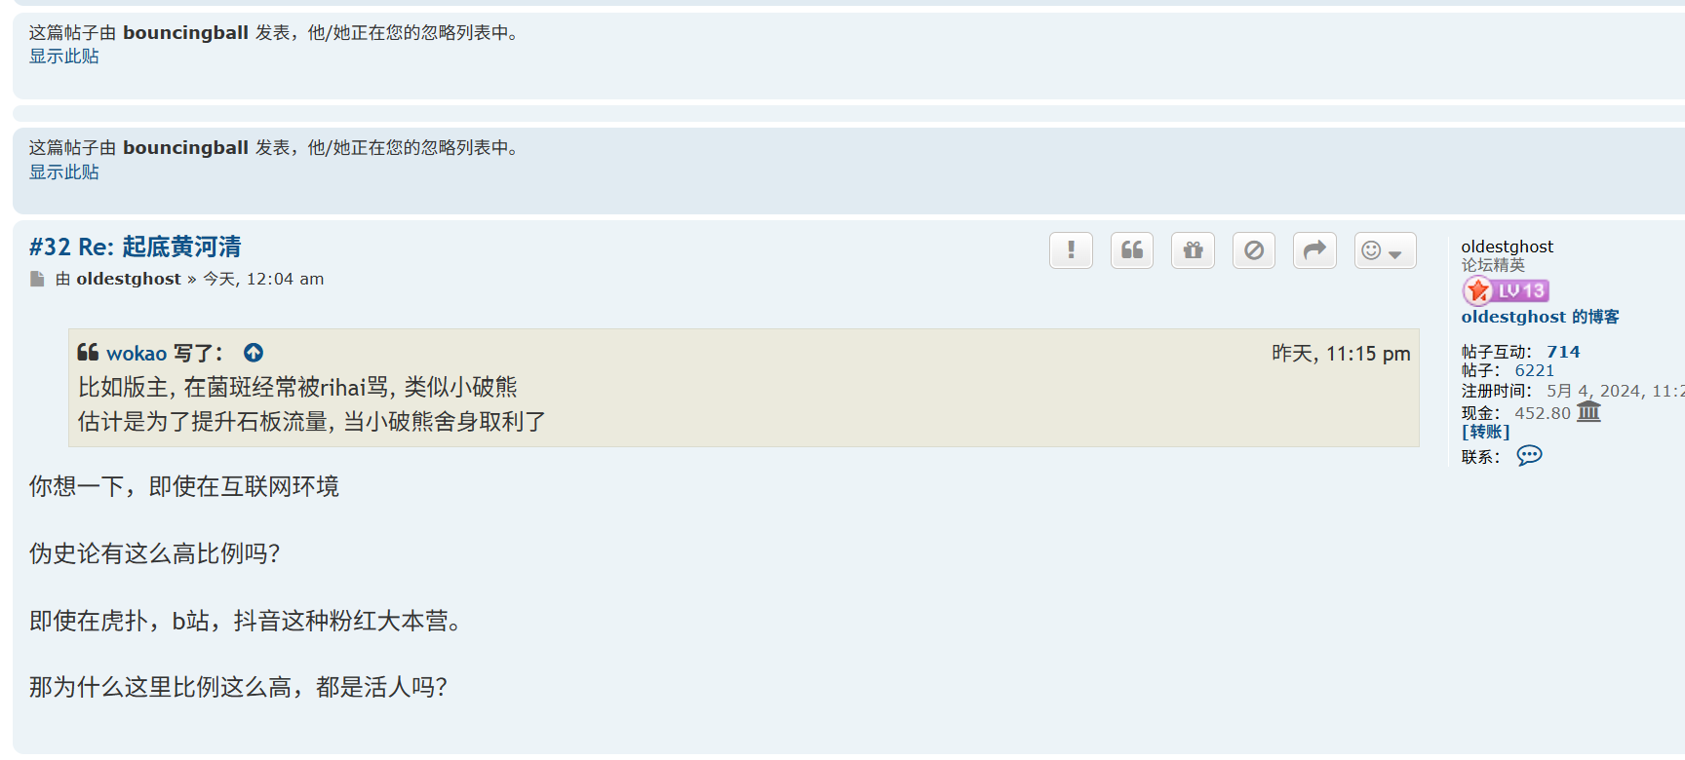Show the first ignored bouncingball post
1685x760 pixels.
tap(64, 57)
